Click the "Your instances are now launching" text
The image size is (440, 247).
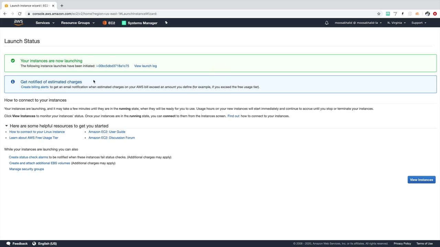[x=51, y=61]
